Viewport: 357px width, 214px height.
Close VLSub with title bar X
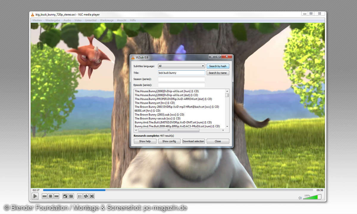click(227, 56)
